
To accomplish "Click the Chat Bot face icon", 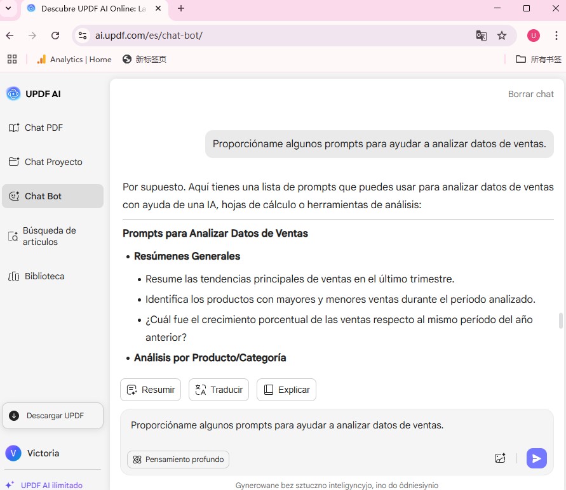I will 14,195.
